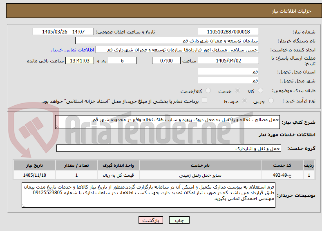Image resolution: width=322 pixels, height=231 pixels.
Task: Click the cell سایر حمل ونقل زمینی
Action: (x=200, y=175)
